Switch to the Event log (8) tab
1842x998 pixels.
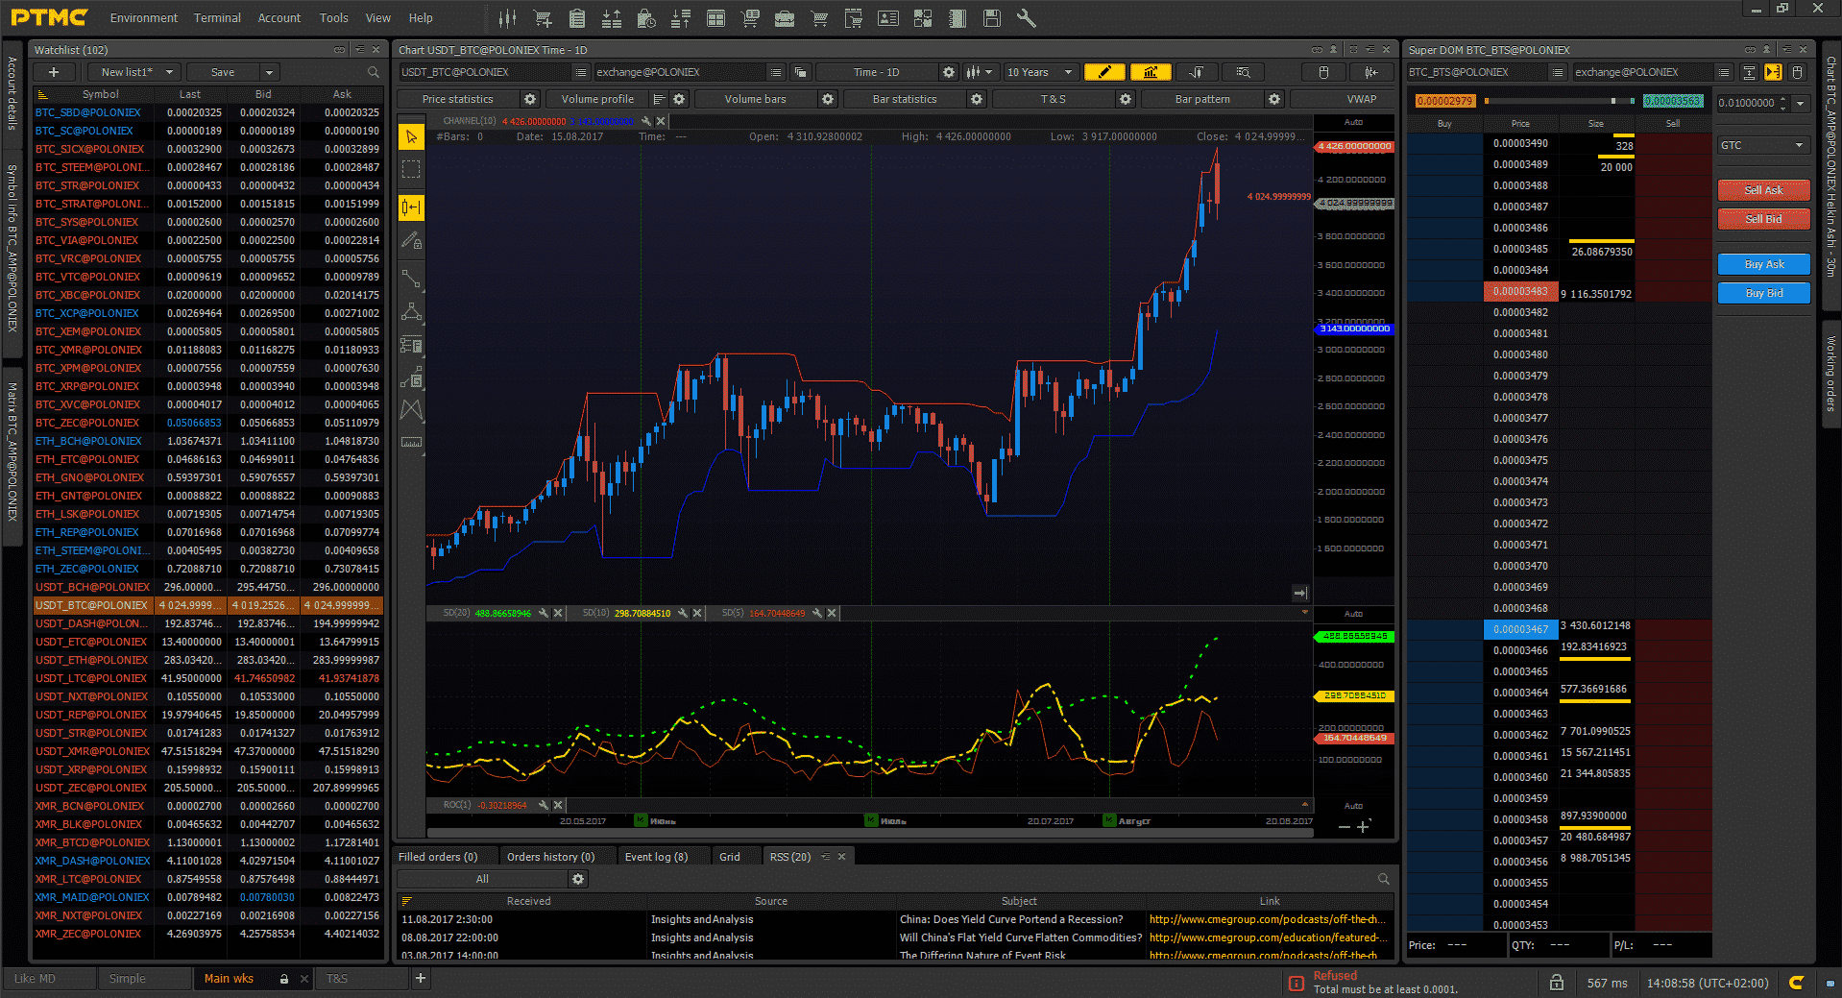click(x=656, y=857)
